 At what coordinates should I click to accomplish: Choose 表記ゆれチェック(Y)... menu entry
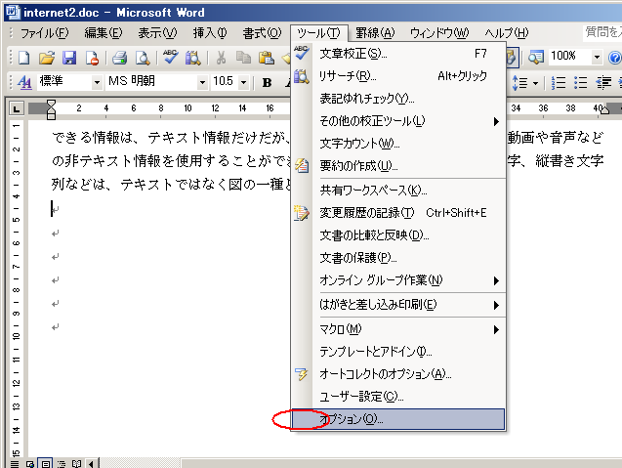(398, 99)
